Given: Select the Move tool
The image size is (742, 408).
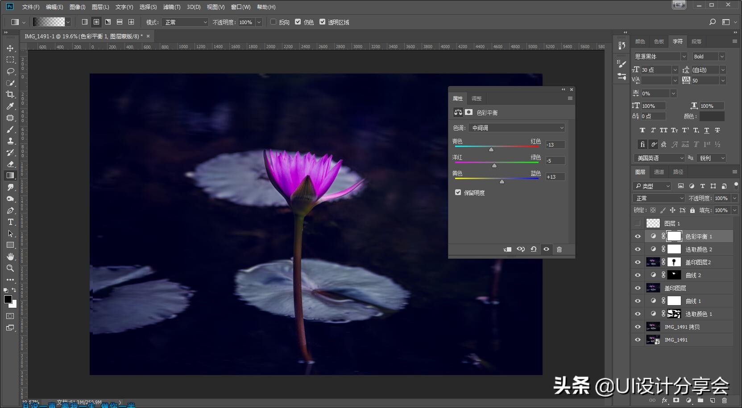Looking at the screenshot, I should [10, 48].
